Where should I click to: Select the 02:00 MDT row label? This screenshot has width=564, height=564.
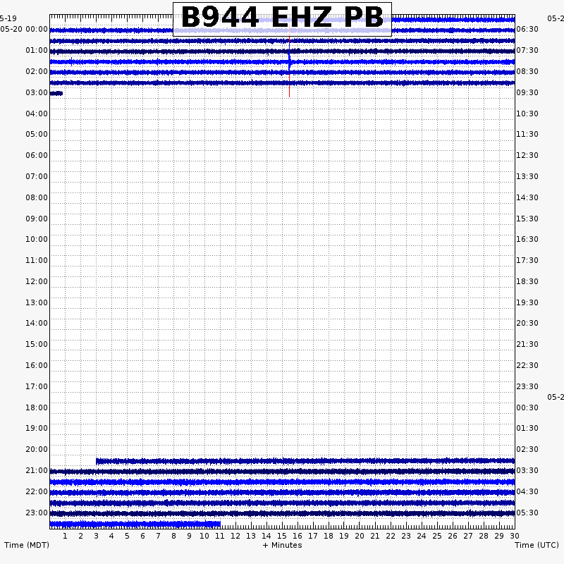click(37, 71)
